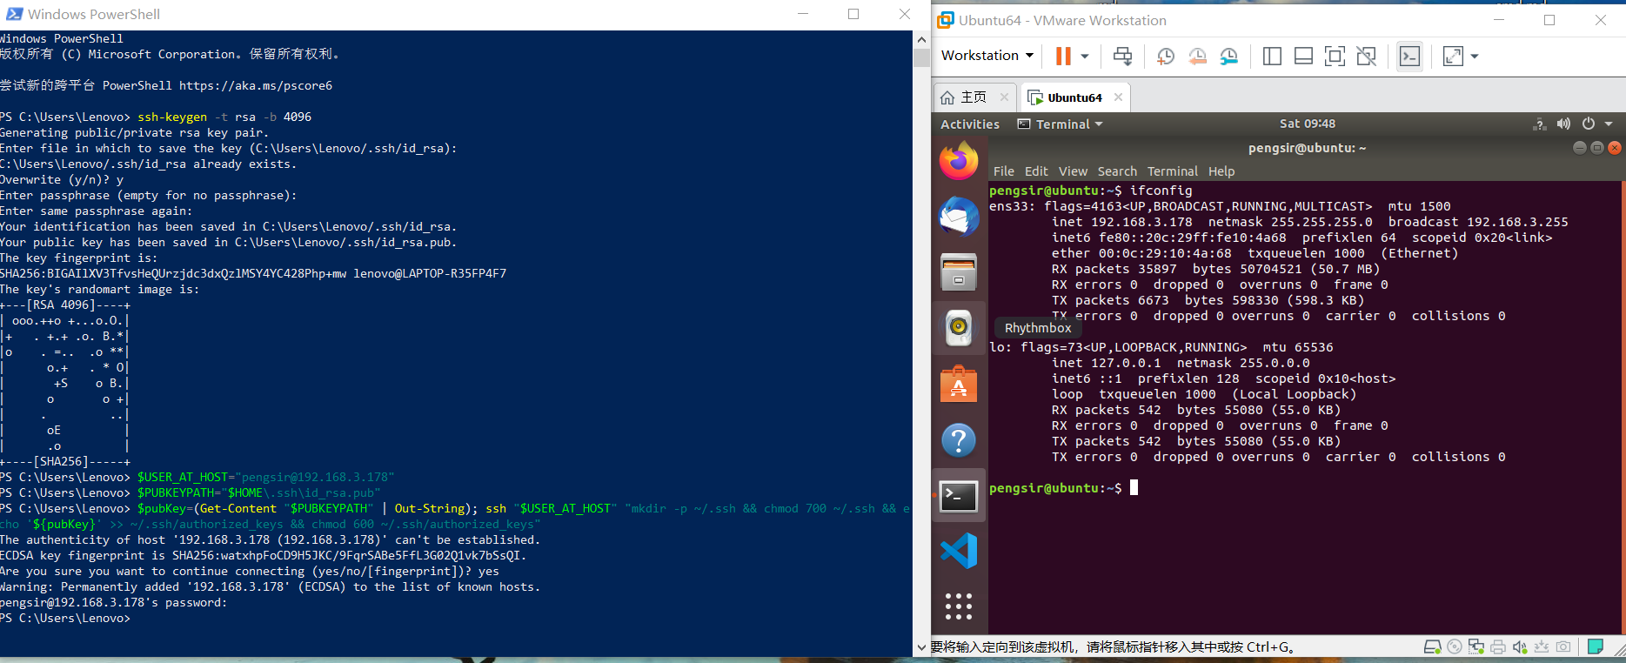Toggle the thumbnail bar view in VMware
Image resolution: width=1626 pixels, height=663 pixels.
1303,56
